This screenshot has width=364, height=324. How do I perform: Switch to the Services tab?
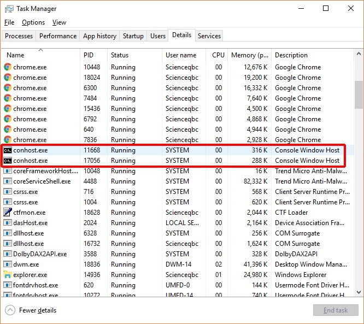[209, 36]
